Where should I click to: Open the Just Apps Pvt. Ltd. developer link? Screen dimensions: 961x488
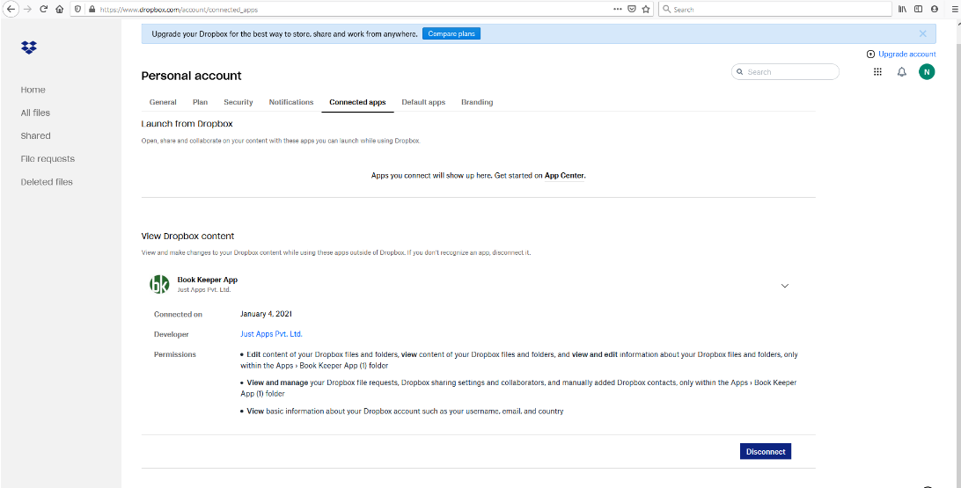[x=272, y=334]
